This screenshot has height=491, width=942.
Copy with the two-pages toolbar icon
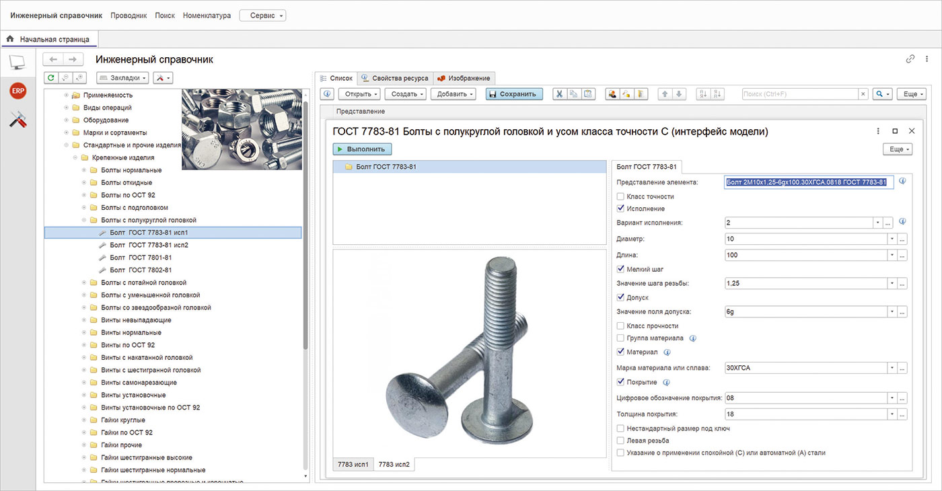pyautogui.click(x=573, y=94)
